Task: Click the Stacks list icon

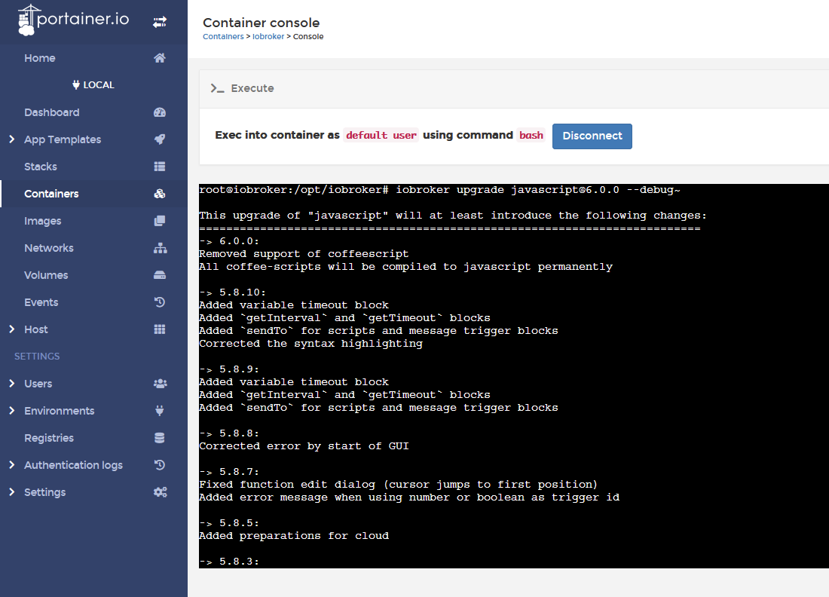Action: 160,167
